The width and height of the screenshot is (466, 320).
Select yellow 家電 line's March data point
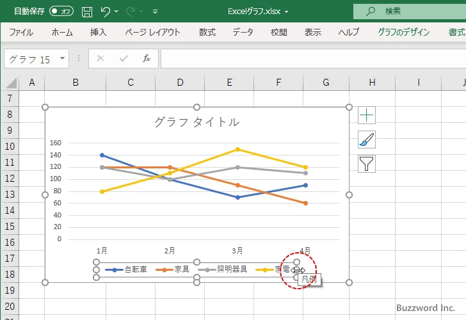tap(237, 150)
